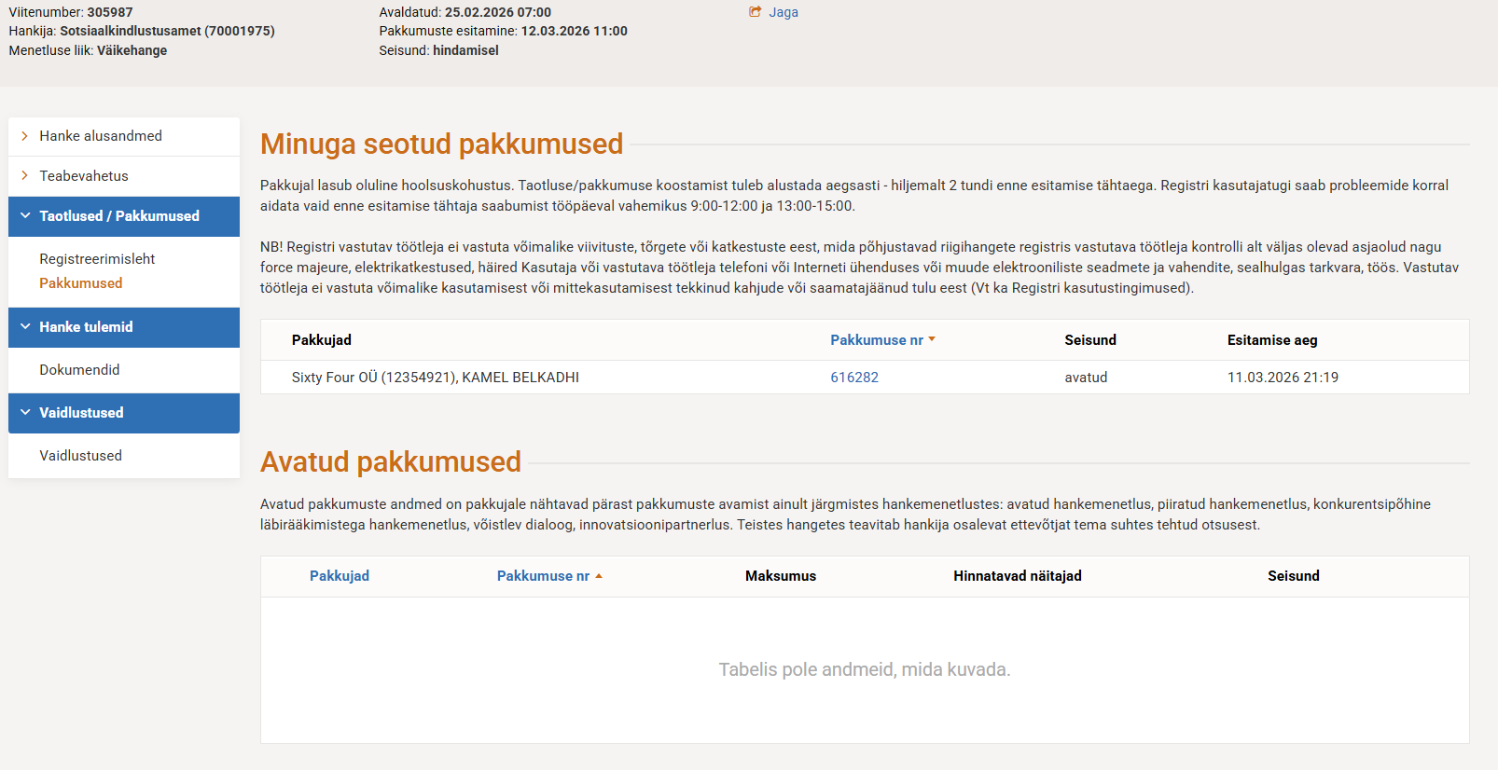Viewport: 1498px width, 770px height.
Task: Open Dokumendid sidebar item
Action: click(79, 370)
